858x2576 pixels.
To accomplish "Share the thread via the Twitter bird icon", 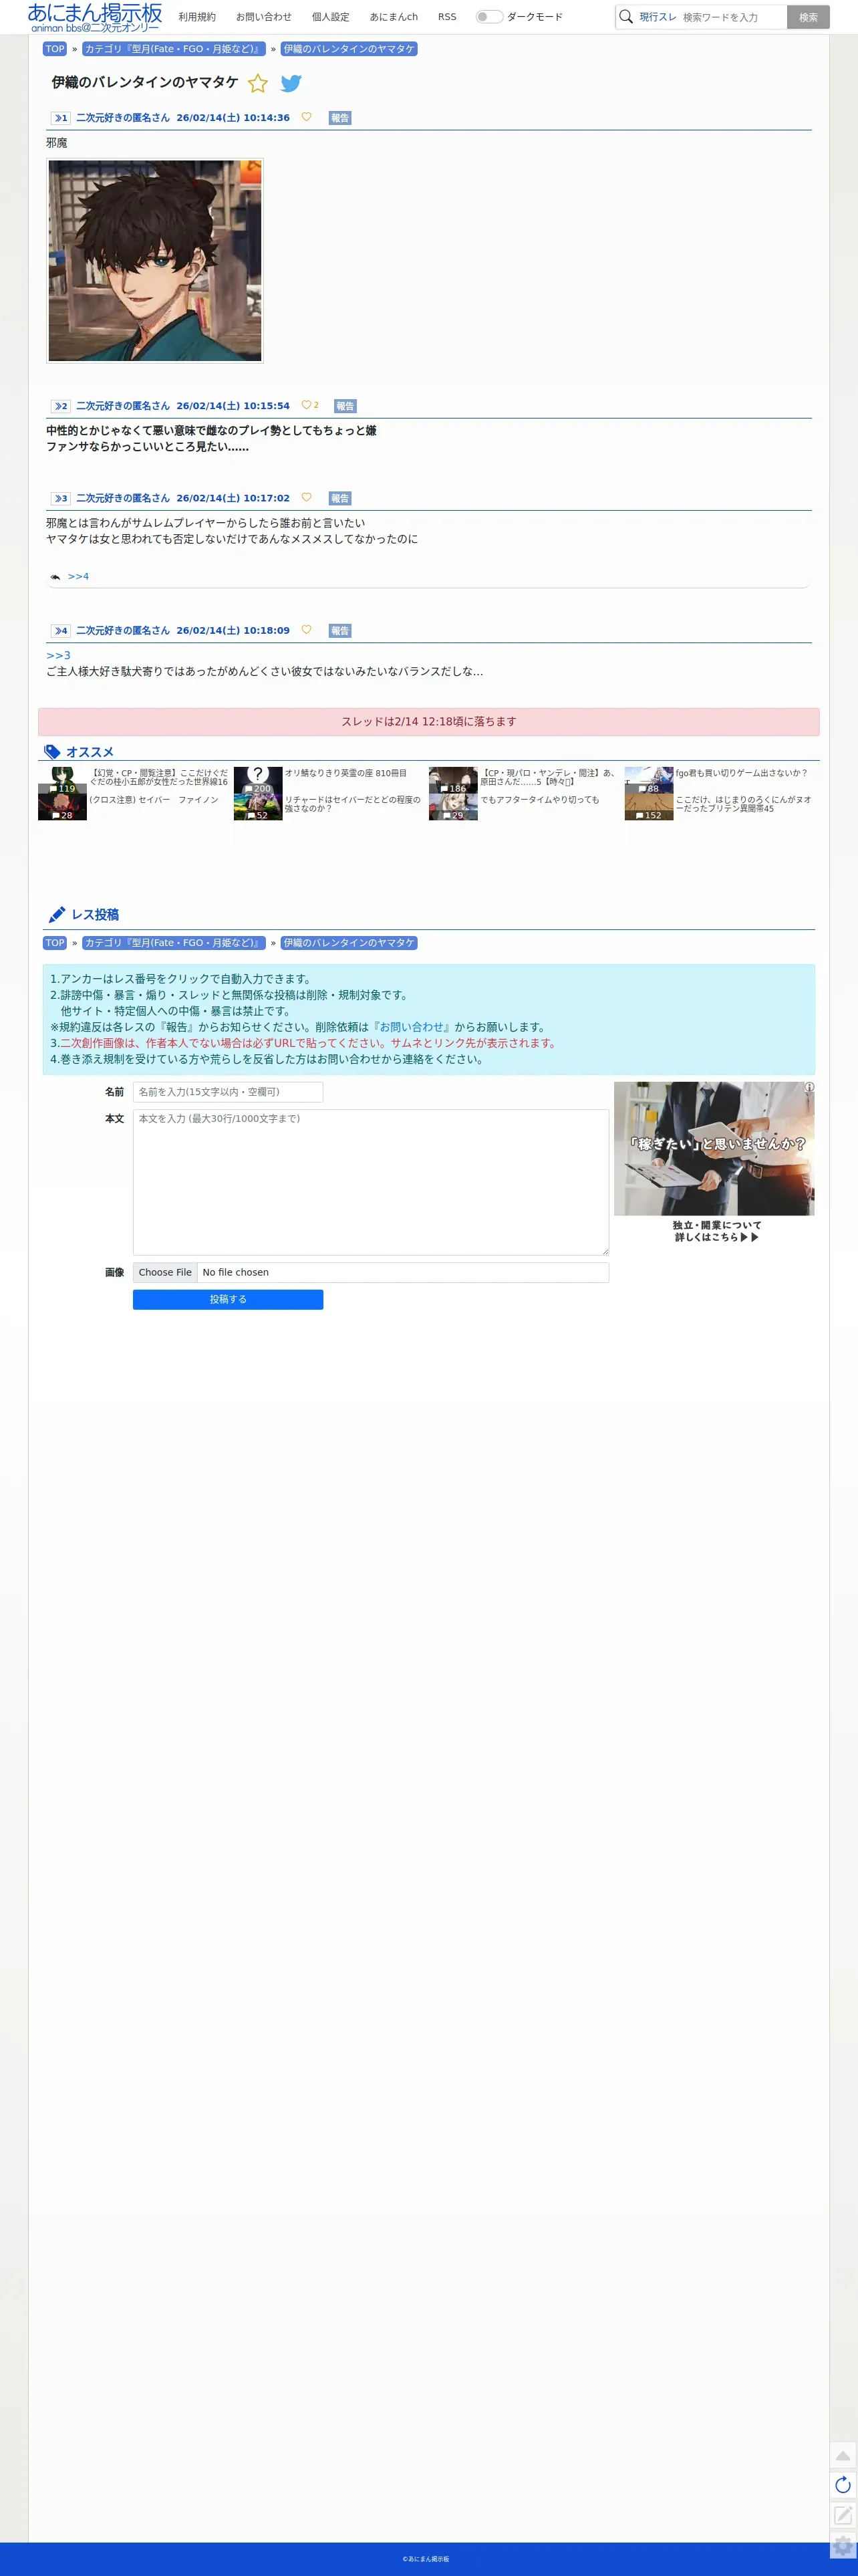I will (x=291, y=83).
